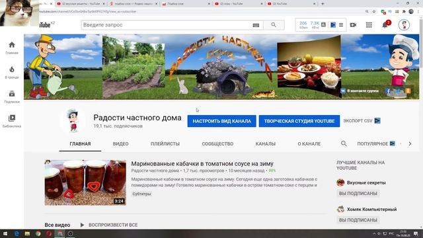Open the Windows action center icon
423x238 pixels.
416,233
